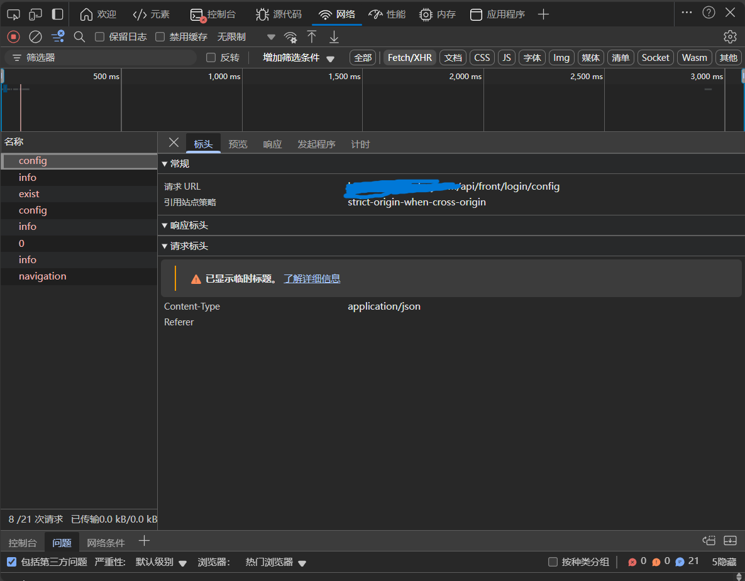Enable the 禁用缓存 checkbox

click(x=160, y=36)
